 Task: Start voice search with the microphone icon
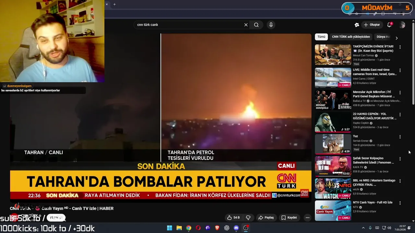(271, 25)
